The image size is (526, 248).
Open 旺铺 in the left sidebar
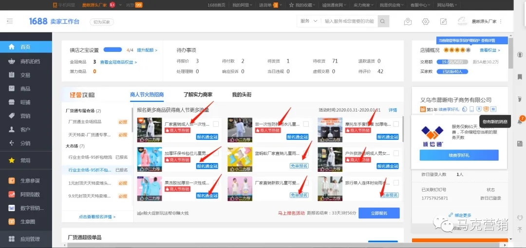pyautogui.click(x=25, y=102)
